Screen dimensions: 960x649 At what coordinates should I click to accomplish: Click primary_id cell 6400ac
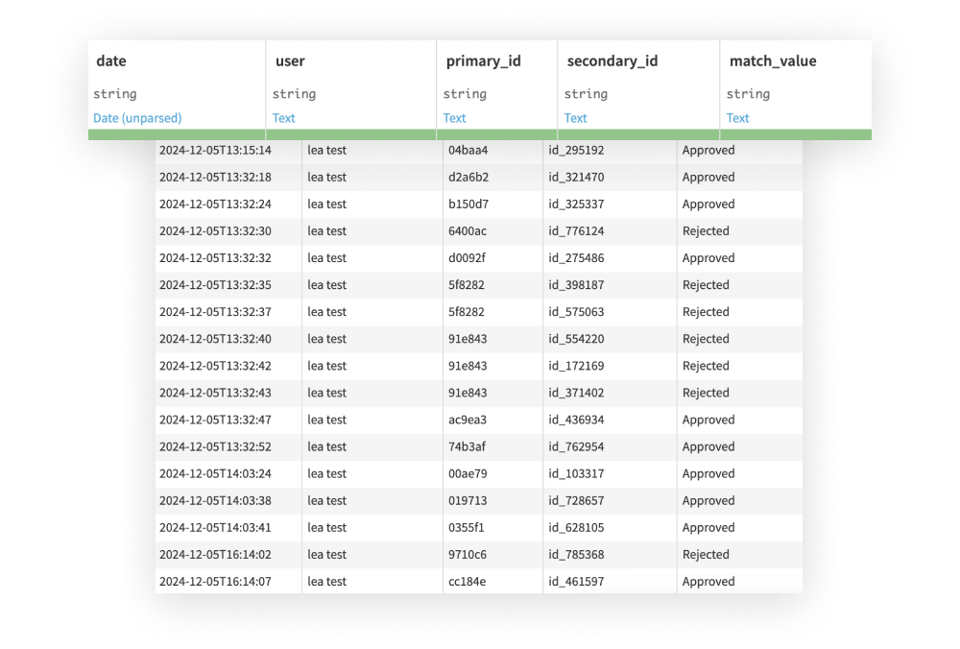point(468,231)
